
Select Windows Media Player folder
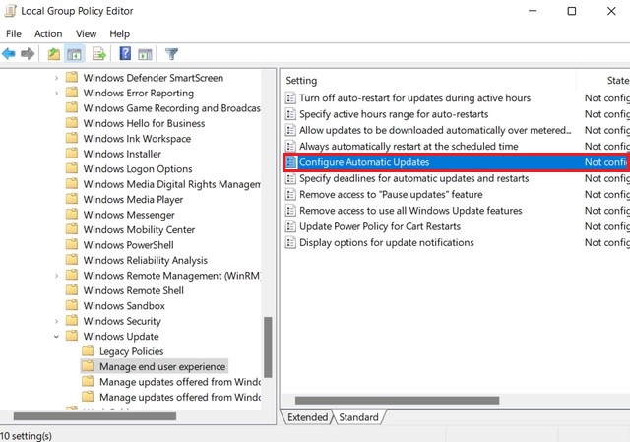coord(124,200)
